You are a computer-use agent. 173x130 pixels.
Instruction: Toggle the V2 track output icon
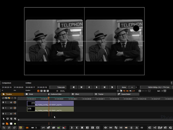pyautogui.click(x=15, y=102)
